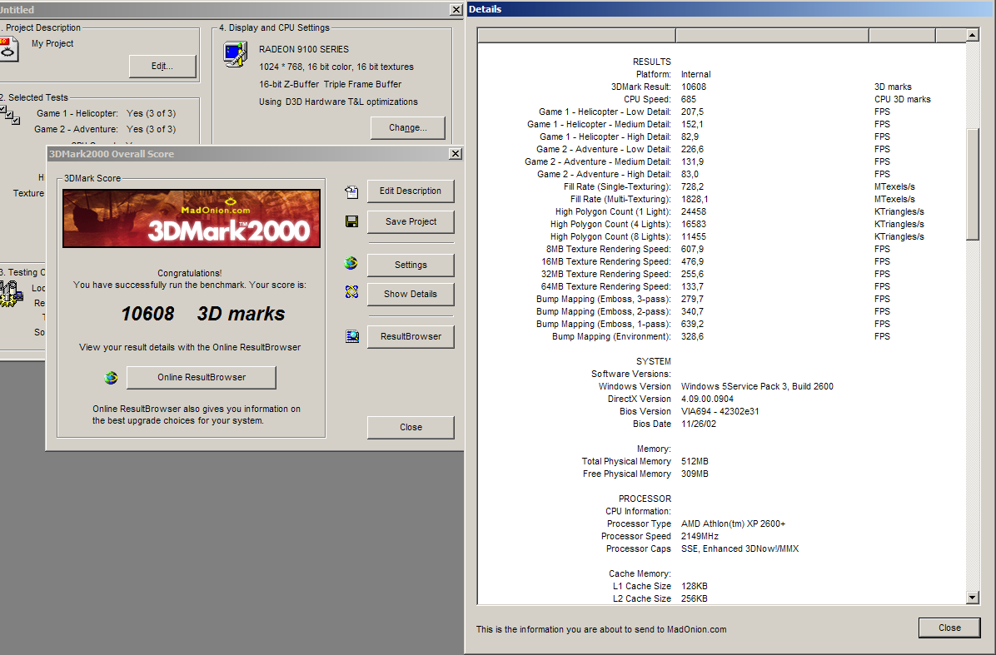The image size is (996, 655).
Task: Click the globe icon beside Settings
Action: point(351,264)
